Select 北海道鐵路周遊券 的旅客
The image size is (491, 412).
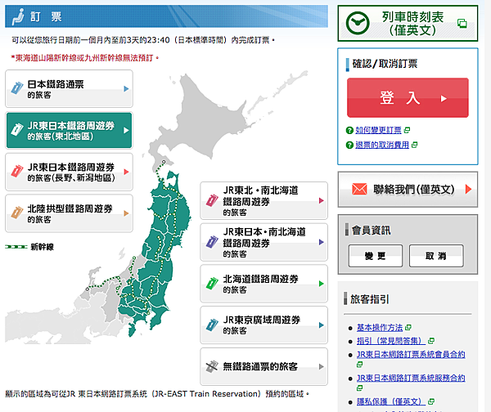264,284
